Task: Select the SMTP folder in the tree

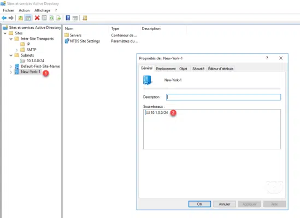Action: click(31, 50)
